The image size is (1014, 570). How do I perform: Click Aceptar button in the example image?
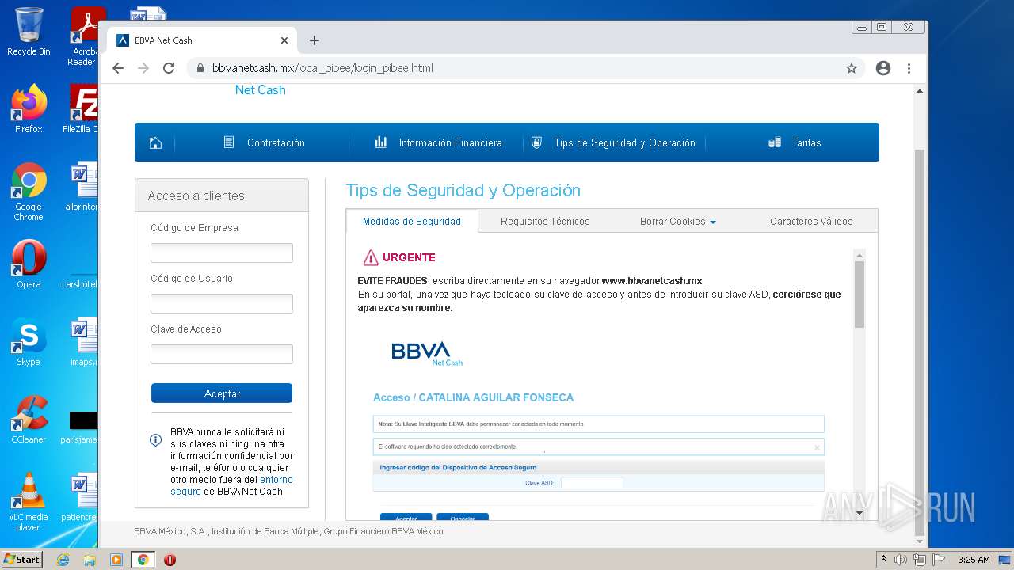406,518
